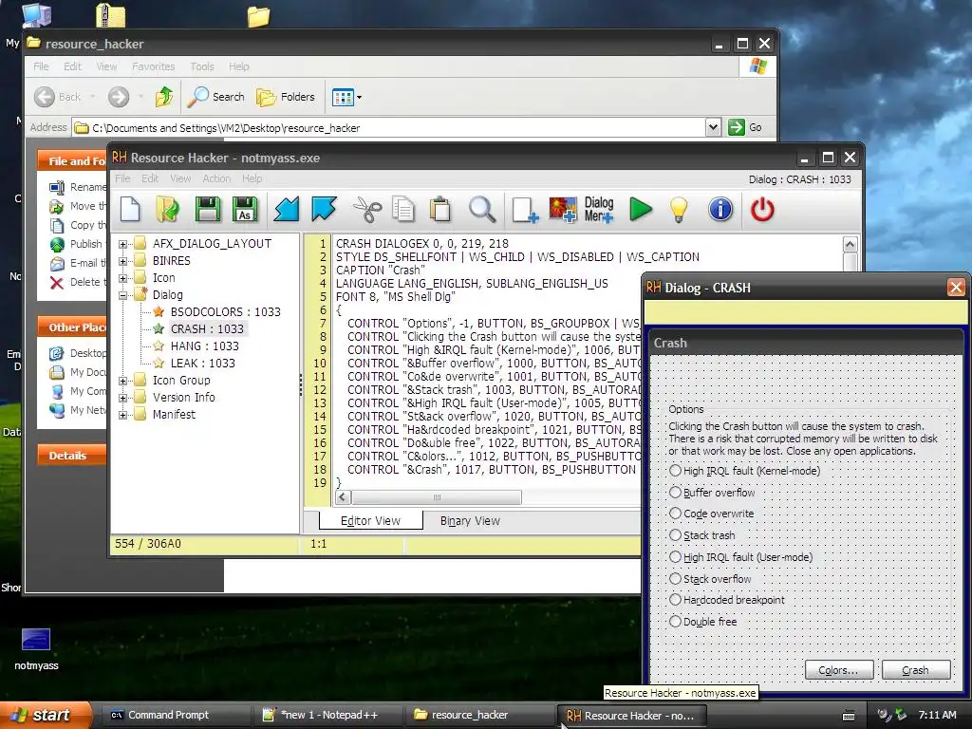This screenshot has height=729, width=972.
Task: Click the magnifying glass Find icon in Resource Hacker
Action: (481, 209)
